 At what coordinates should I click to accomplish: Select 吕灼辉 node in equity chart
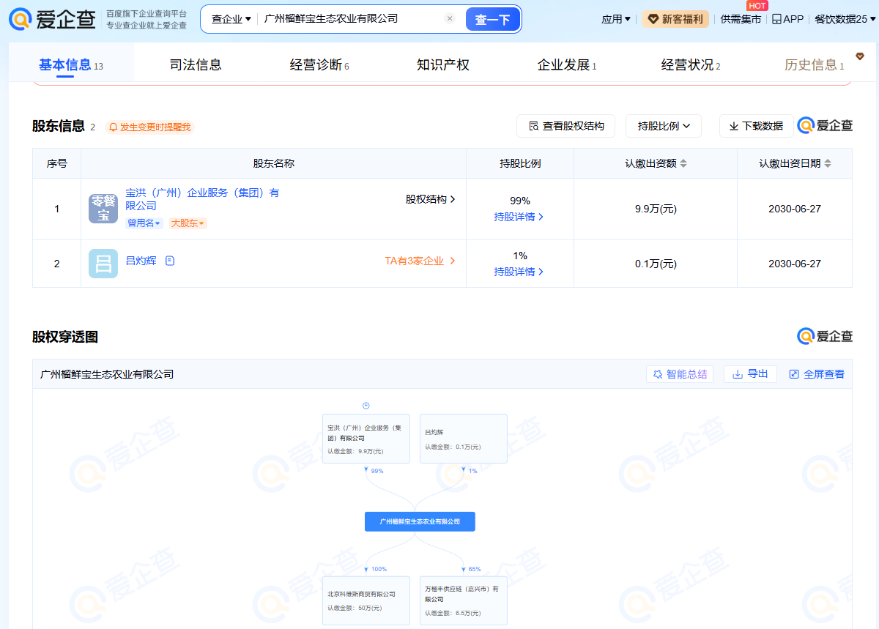coord(464,439)
